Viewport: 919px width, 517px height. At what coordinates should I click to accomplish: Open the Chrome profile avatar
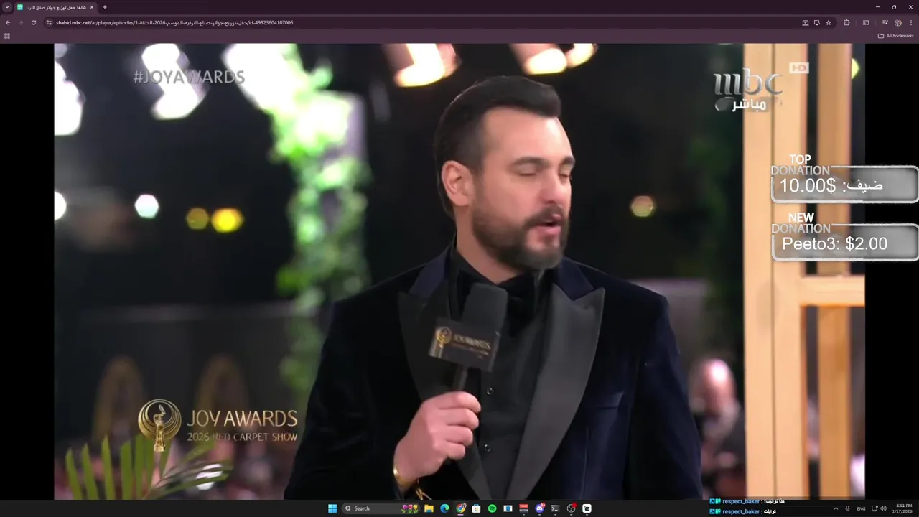[x=898, y=22]
